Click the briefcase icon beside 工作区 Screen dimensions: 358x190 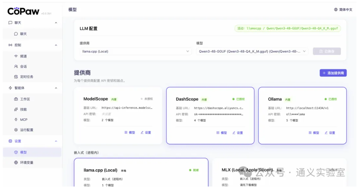[16, 99]
